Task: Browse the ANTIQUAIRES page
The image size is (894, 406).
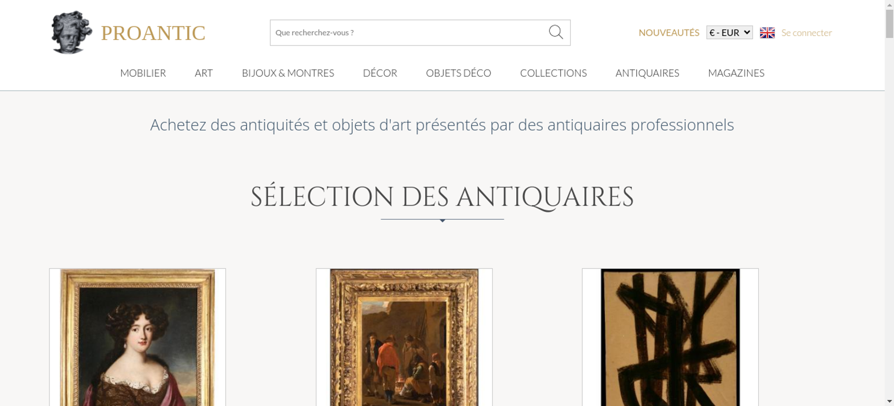Action: (x=647, y=73)
